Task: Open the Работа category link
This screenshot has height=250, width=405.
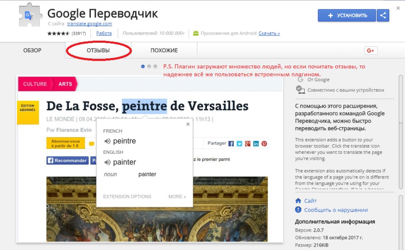Action: pos(104,33)
